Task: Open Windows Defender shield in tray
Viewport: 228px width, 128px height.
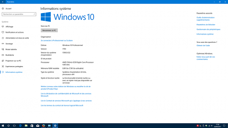Action: (206, 126)
